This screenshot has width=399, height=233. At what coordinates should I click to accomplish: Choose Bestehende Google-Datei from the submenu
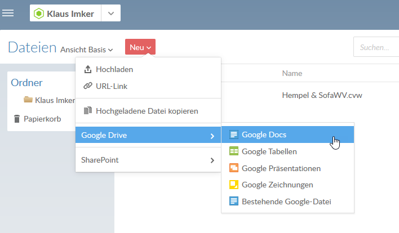tap(287, 201)
